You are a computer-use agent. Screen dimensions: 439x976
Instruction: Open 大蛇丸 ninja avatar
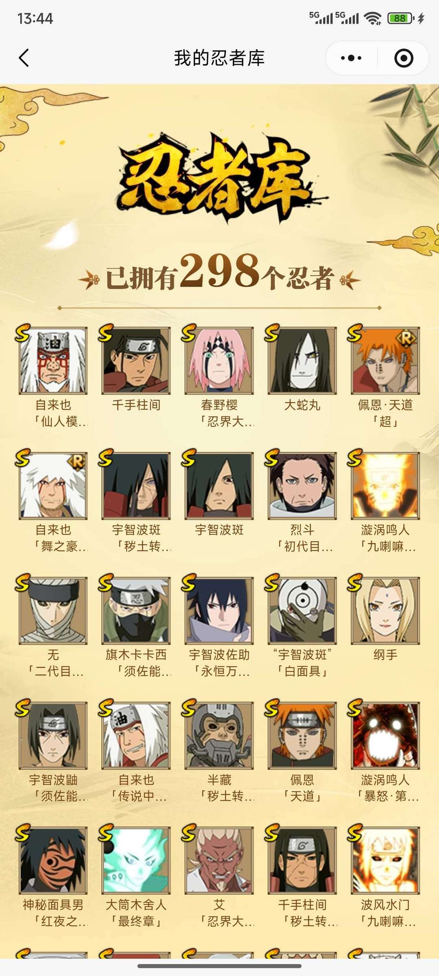pyautogui.click(x=302, y=361)
